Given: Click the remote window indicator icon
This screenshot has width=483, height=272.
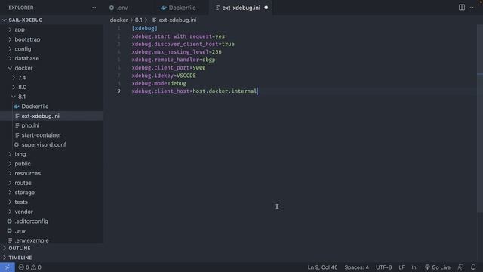Looking at the screenshot, I should coord(7,267).
